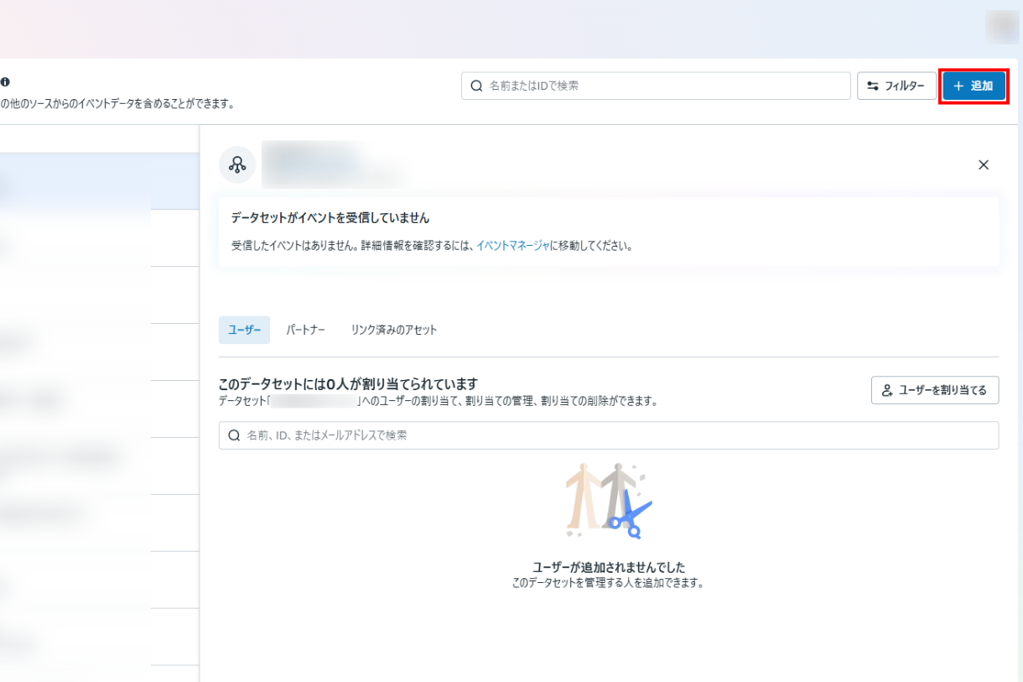Open the フィルター options
Viewport: 1023px width, 682px height.
(896, 86)
